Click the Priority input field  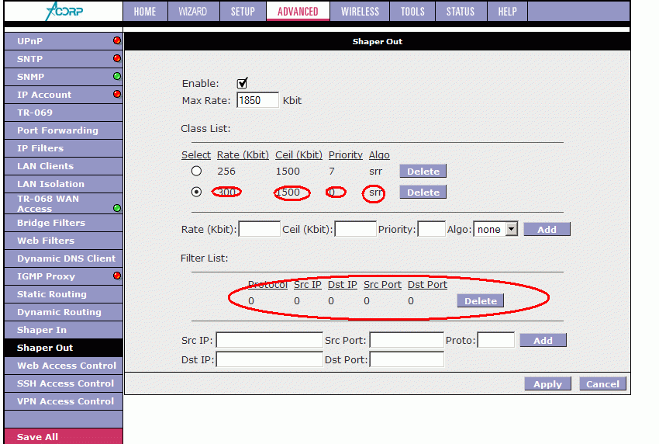(x=432, y=229)
